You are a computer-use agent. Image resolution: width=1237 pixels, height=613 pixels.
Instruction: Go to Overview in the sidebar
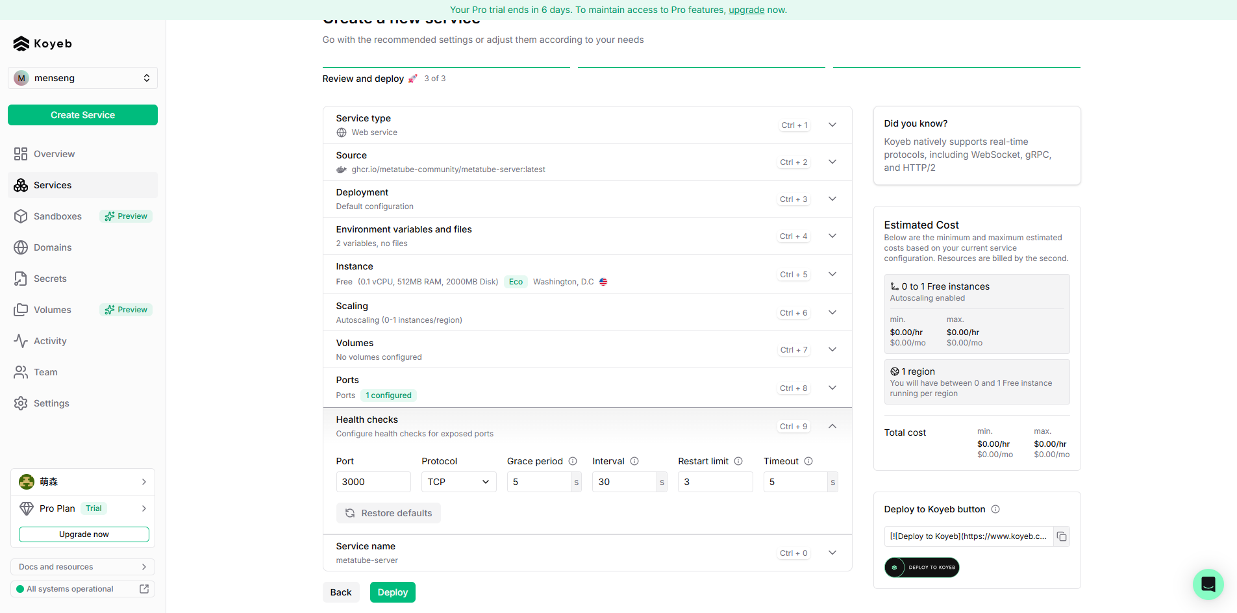(x=55, y=154)
